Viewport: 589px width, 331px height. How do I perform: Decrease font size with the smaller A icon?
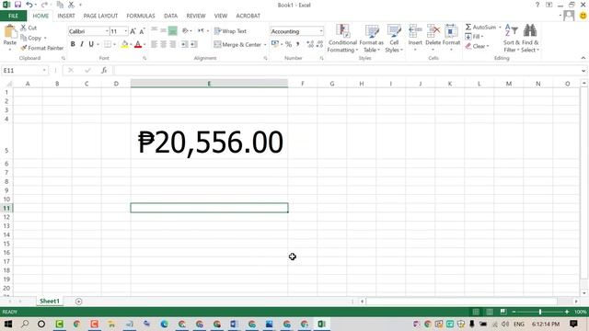pyautogui.click(x=142, y=31)
